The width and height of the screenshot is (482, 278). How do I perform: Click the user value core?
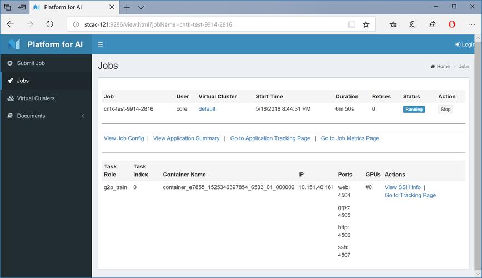[x=182, y=108]
